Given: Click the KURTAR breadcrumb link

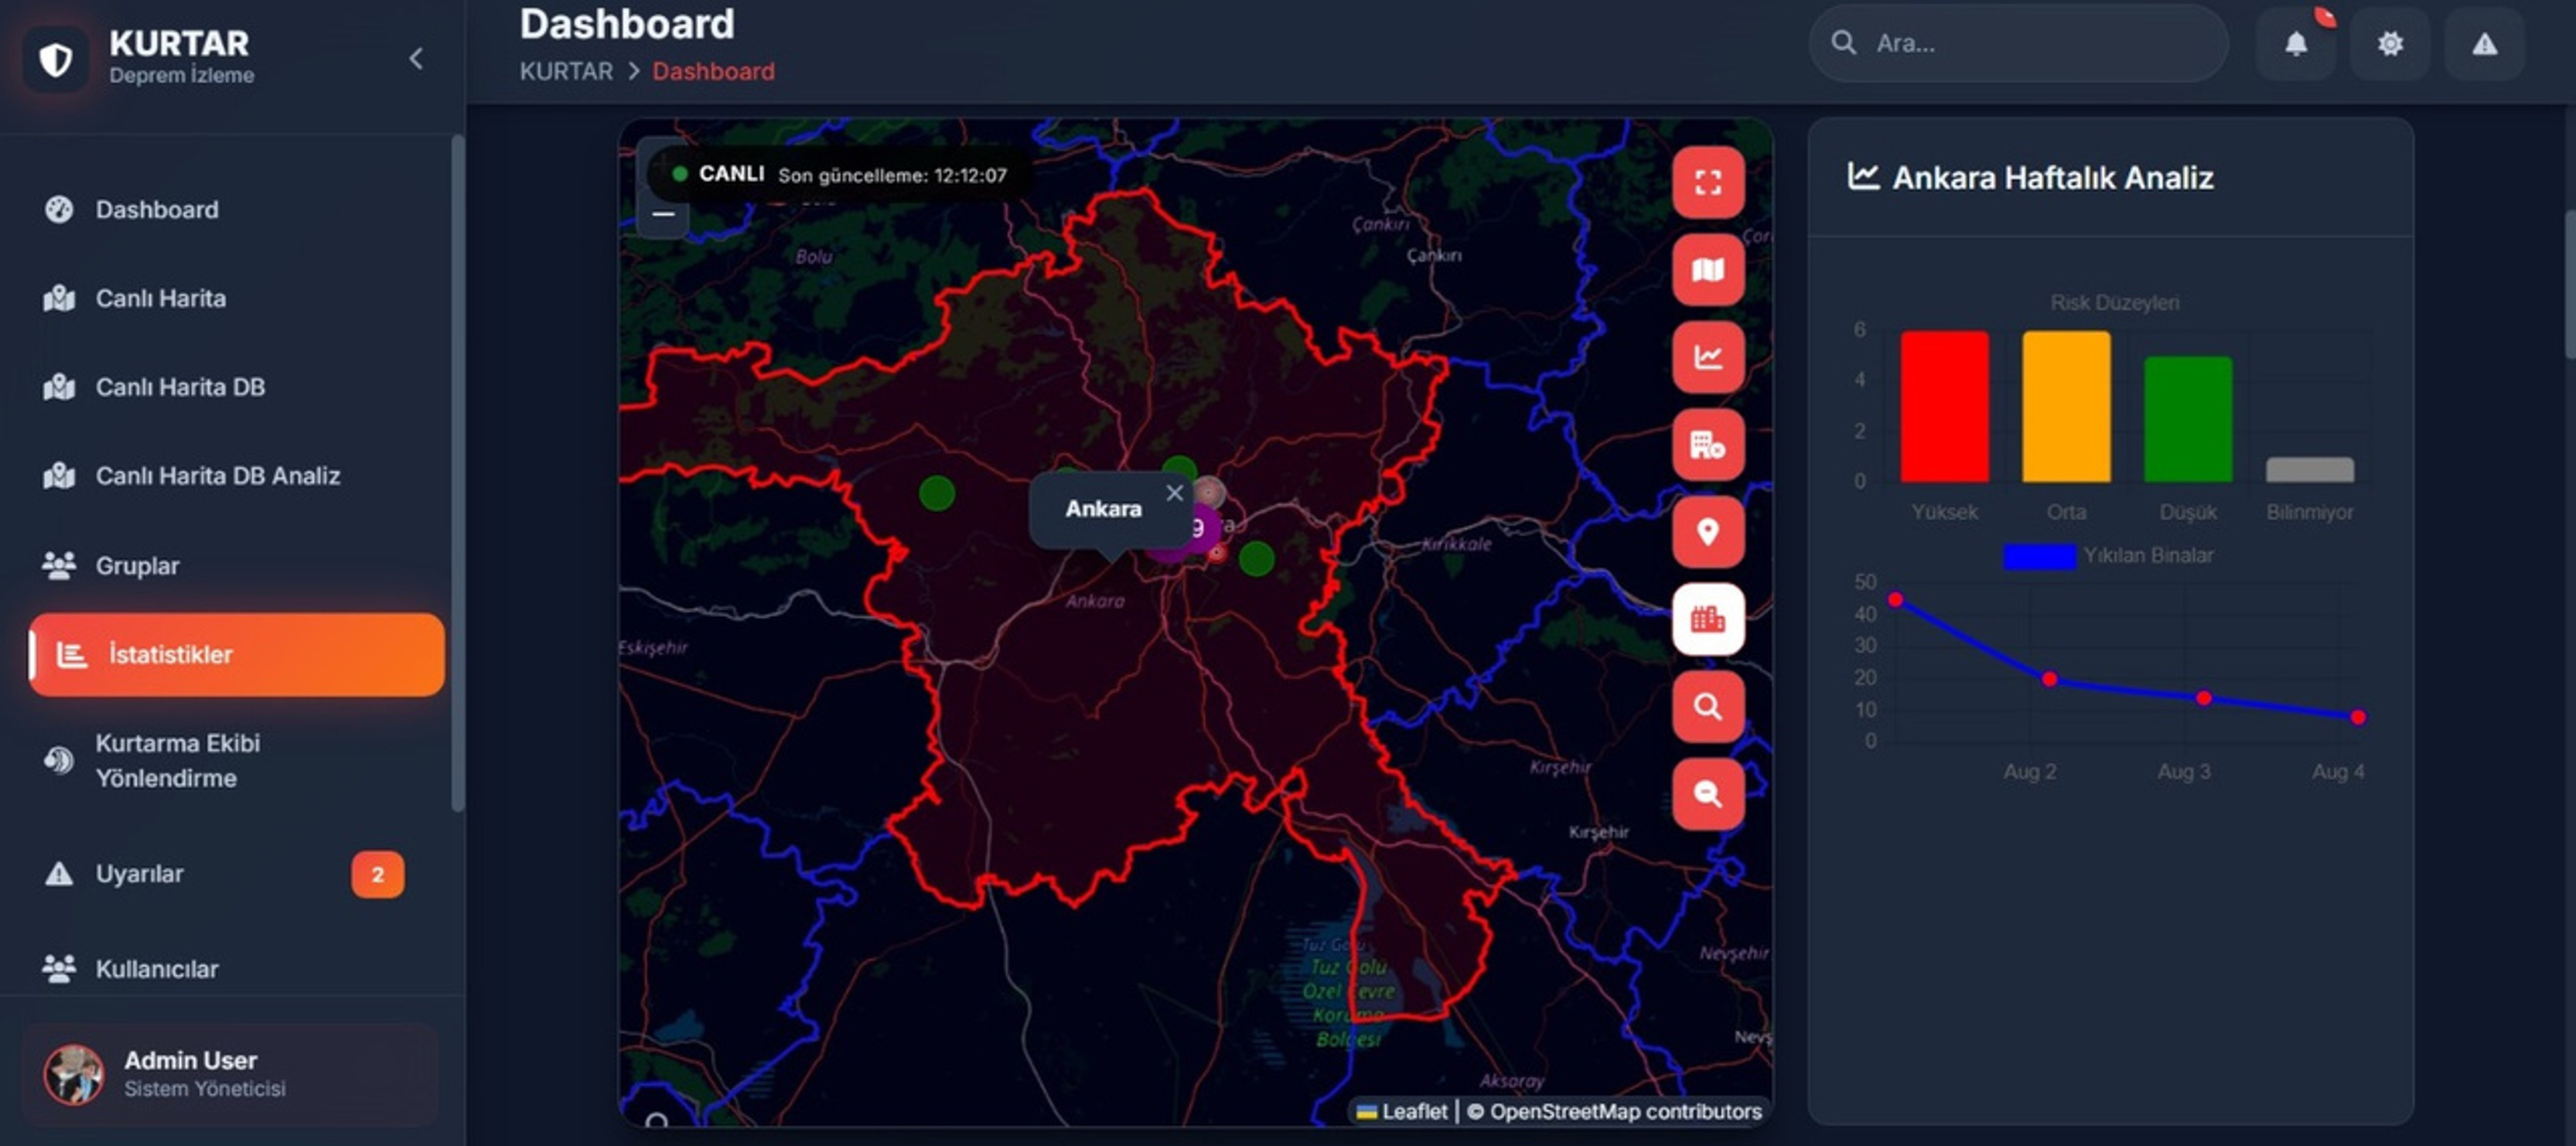Looking at the screenshot, I should [565, 71].
